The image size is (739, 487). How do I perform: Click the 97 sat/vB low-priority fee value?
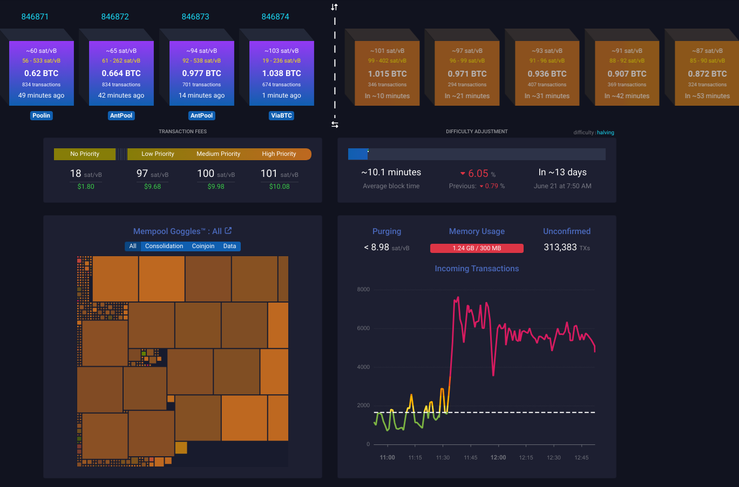[152, 174]
